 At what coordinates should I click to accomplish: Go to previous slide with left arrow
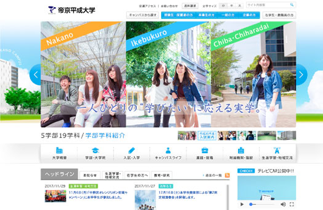tap(35, 75)
